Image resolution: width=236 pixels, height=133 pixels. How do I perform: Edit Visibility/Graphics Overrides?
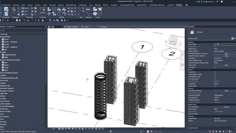pyautogui.click(x=225, y=54)
